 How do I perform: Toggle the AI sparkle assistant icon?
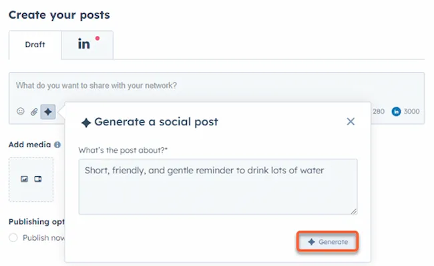tap(48, 111)
